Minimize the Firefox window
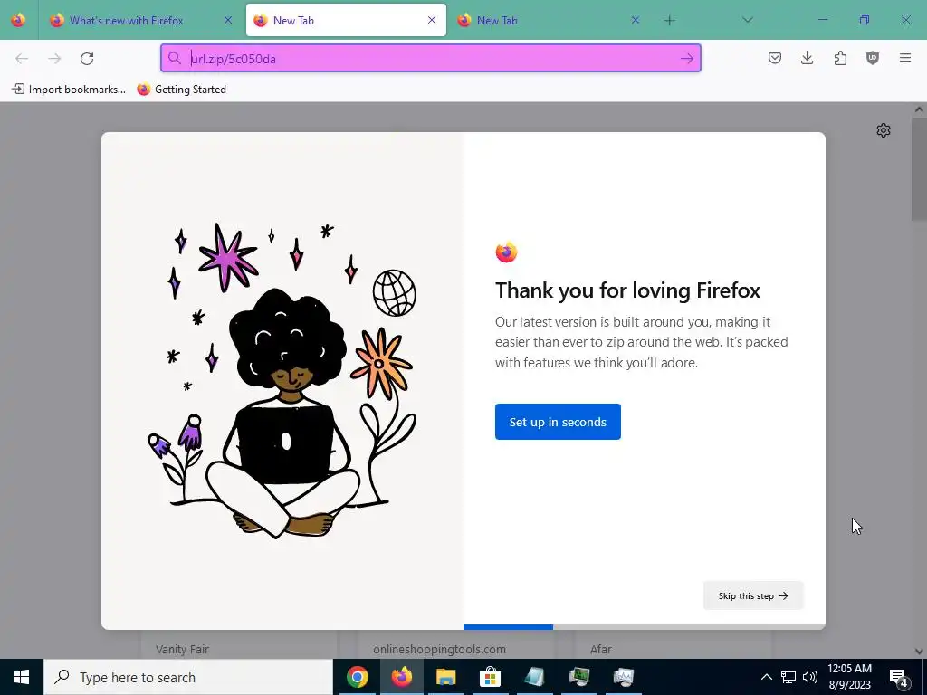The width and height of the screenshot is (927, 695). tap(823, 20)
